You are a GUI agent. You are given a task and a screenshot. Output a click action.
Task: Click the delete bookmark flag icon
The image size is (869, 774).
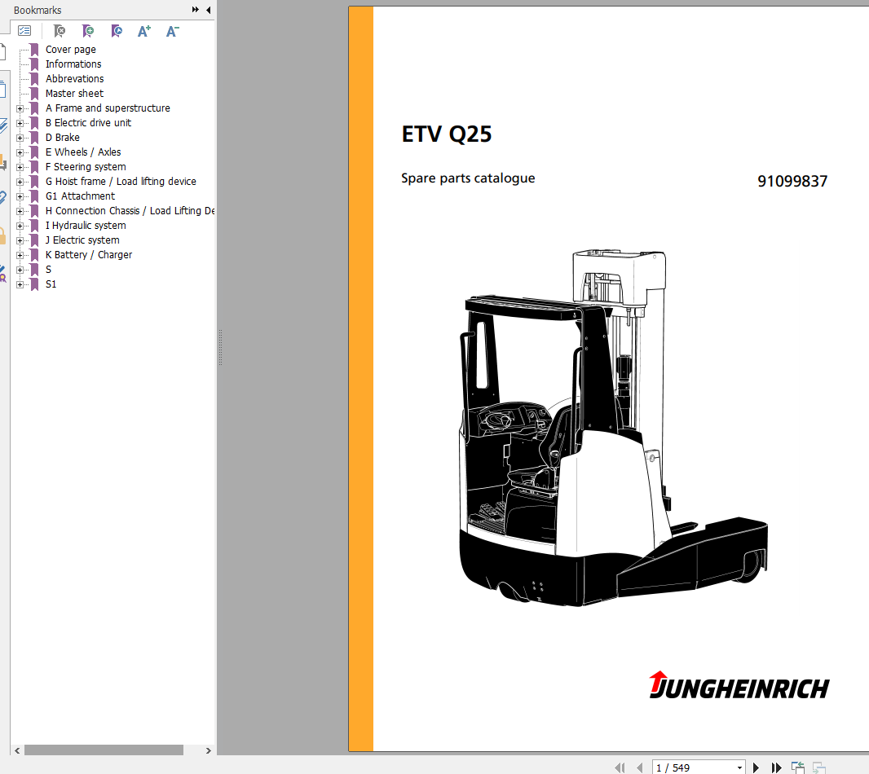point(59,31)
